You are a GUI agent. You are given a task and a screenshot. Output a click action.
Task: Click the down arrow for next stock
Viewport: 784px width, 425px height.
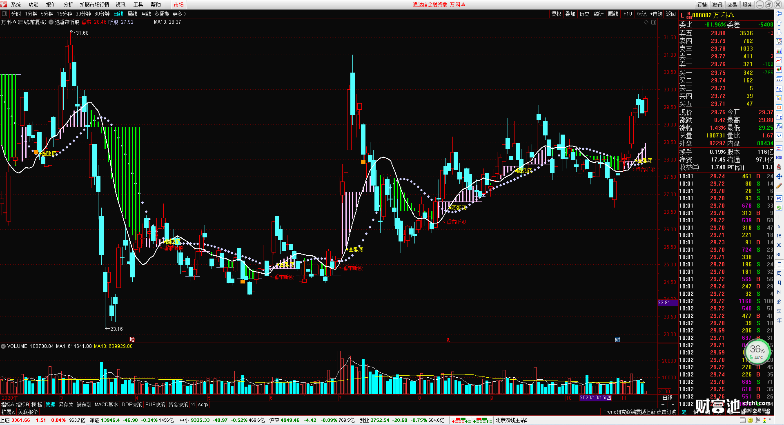[779, 32]
